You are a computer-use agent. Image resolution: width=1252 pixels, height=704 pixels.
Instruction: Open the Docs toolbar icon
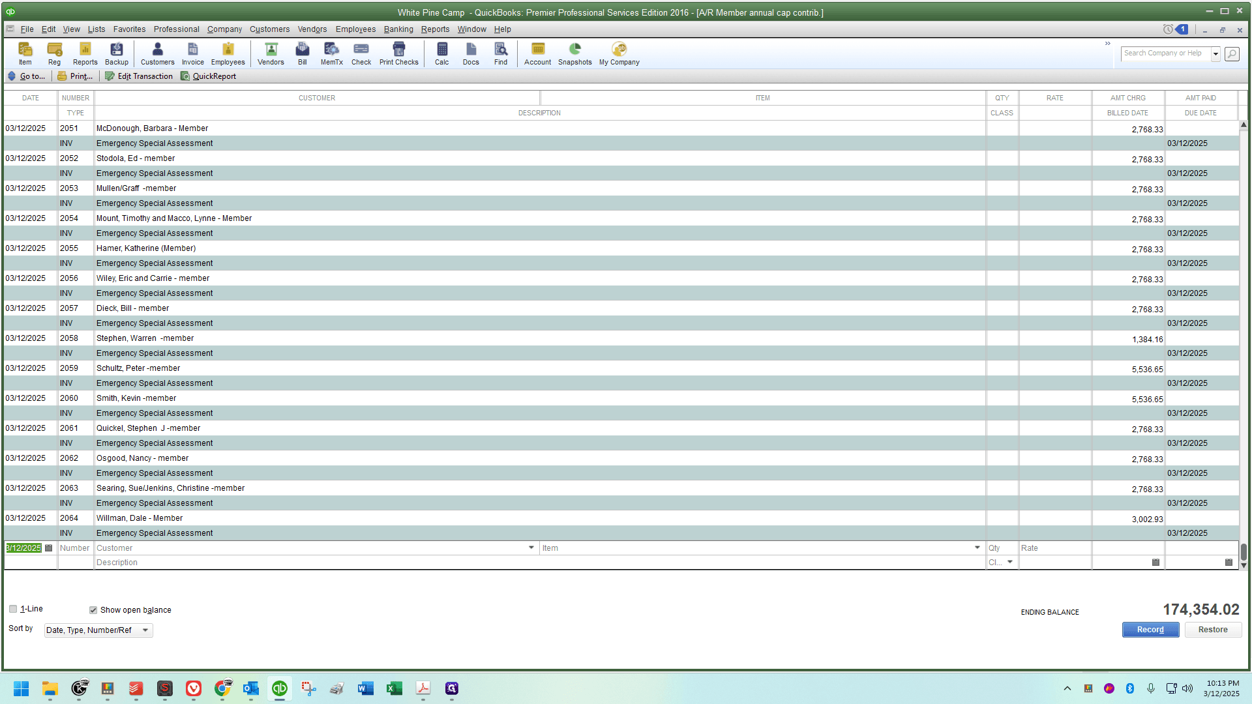click(471, 53)
